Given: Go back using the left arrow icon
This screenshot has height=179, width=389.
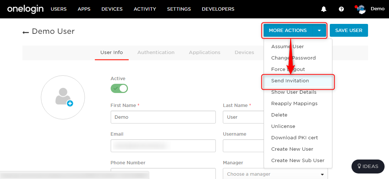Looking at the screenshot, I should click(25, 32).
